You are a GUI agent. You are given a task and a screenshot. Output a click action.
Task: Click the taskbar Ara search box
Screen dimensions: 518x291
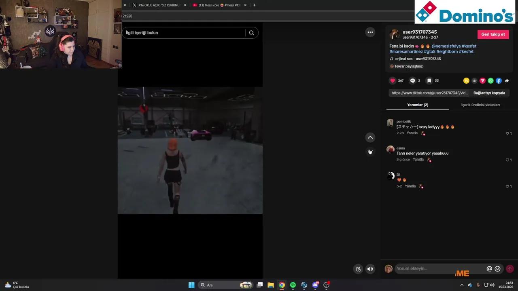pos(225,285)
